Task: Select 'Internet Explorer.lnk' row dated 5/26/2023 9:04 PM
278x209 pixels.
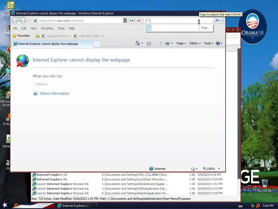Action: click(x=127, y=179)
